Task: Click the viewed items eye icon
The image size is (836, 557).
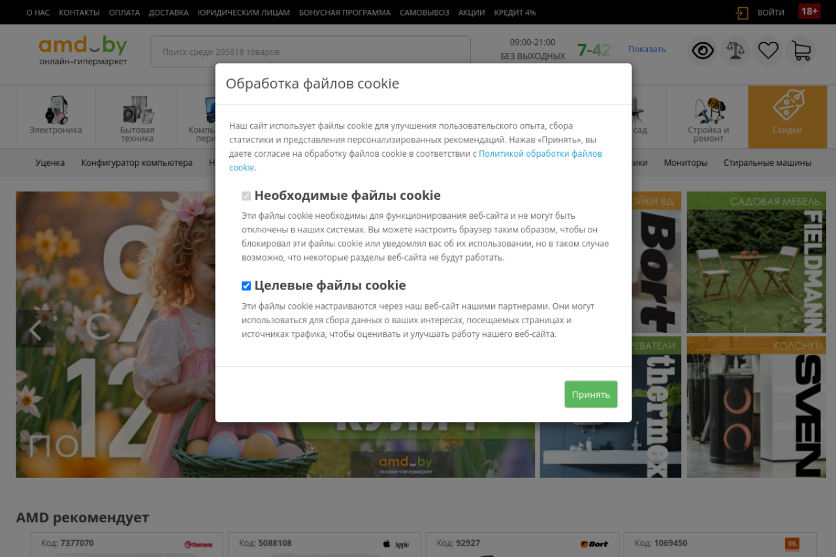Action: (x=703, y=51)
